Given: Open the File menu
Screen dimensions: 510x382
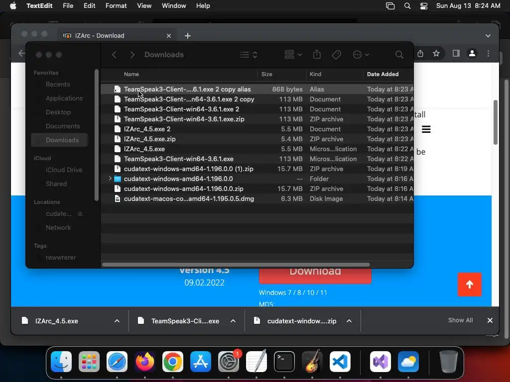Looking at the screenshot, I should click(68, 6).
